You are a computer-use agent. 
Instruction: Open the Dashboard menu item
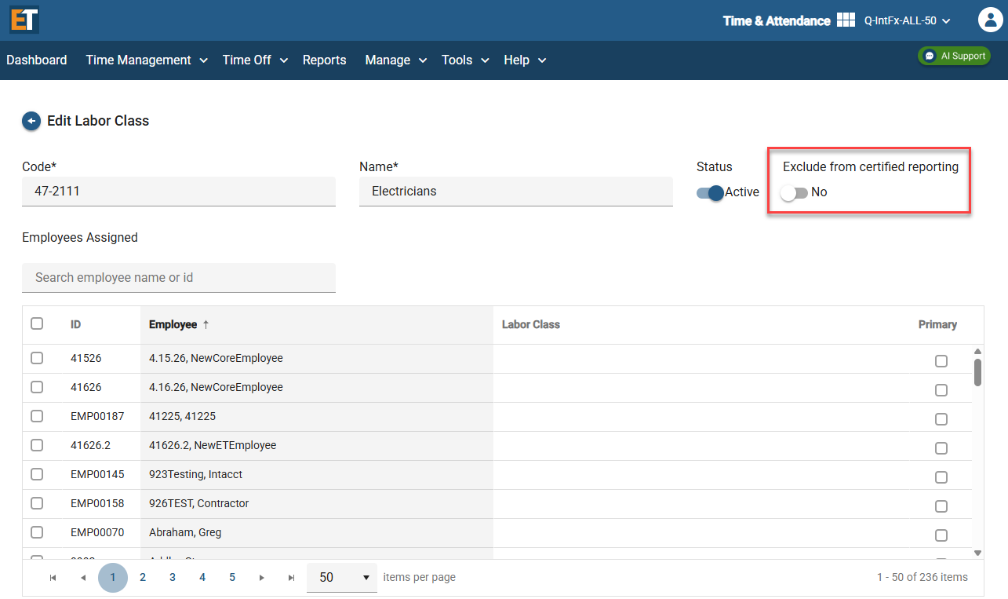point(37,60)
